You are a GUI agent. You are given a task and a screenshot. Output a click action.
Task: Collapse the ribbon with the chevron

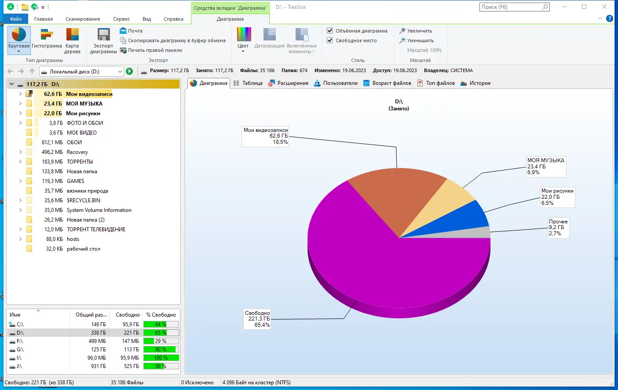pyautogui.click(x=600, y=18)
